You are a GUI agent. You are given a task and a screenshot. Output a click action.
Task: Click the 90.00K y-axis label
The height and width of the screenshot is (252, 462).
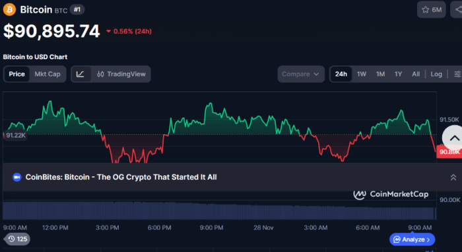coord(449,200)
